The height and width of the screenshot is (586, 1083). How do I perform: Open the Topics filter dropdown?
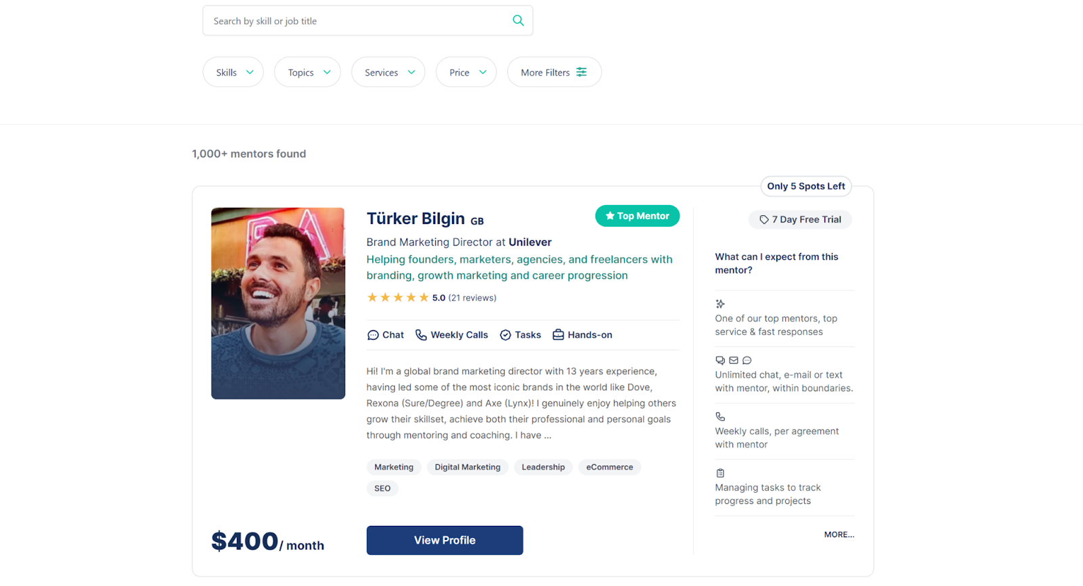(x=307, y=72)
